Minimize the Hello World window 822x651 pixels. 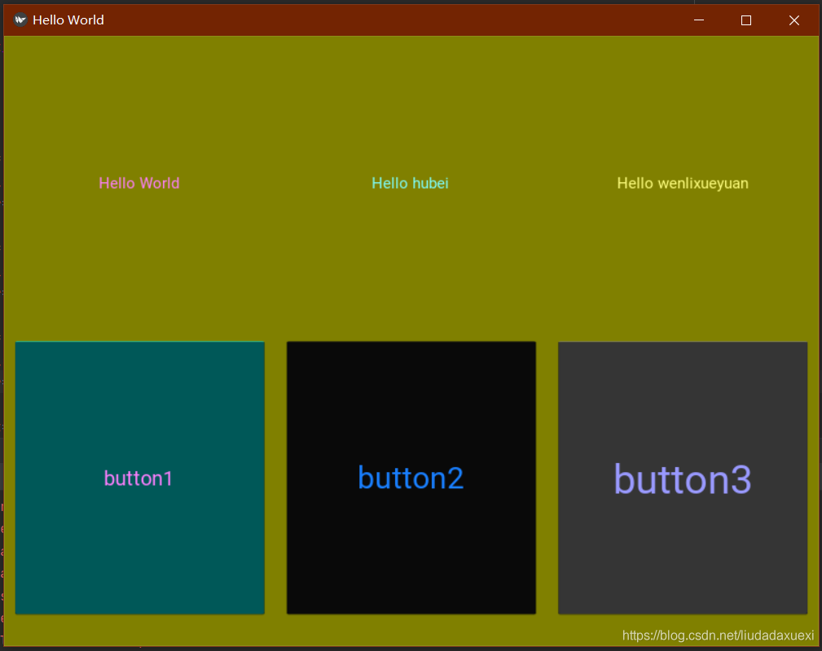coord(698,20)
